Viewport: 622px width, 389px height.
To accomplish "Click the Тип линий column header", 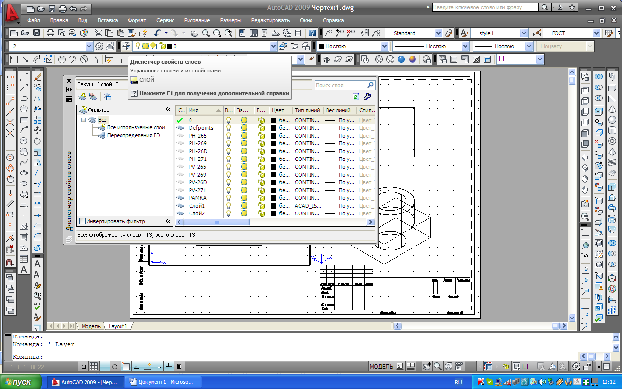I will coord(308,110).
